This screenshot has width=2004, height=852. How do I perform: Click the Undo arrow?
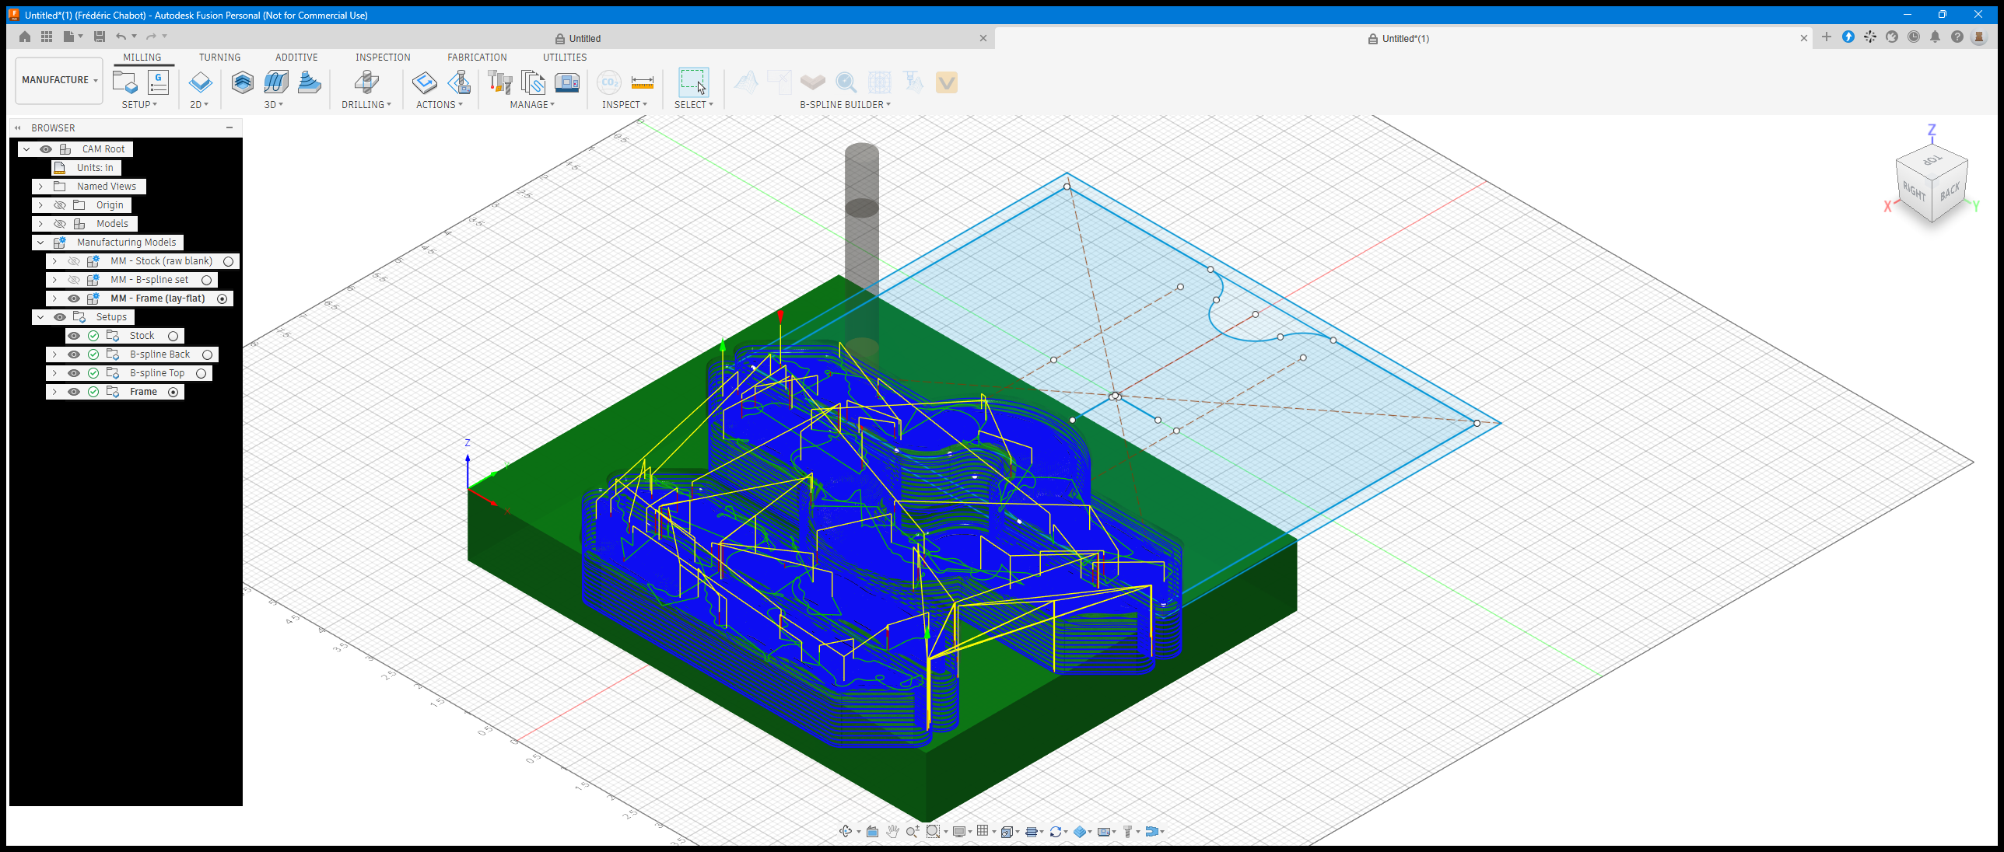pos(121,37)
